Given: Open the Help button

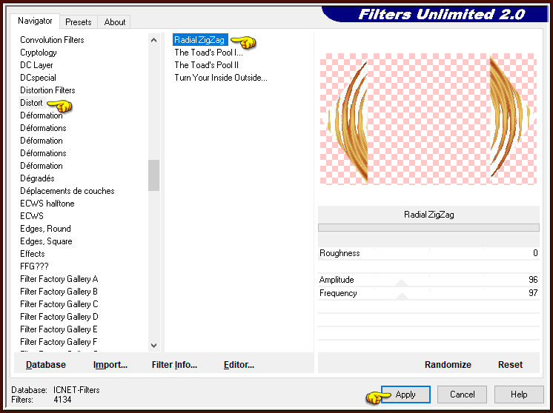Looking at the screenshot, I should (x=519, y=394).
